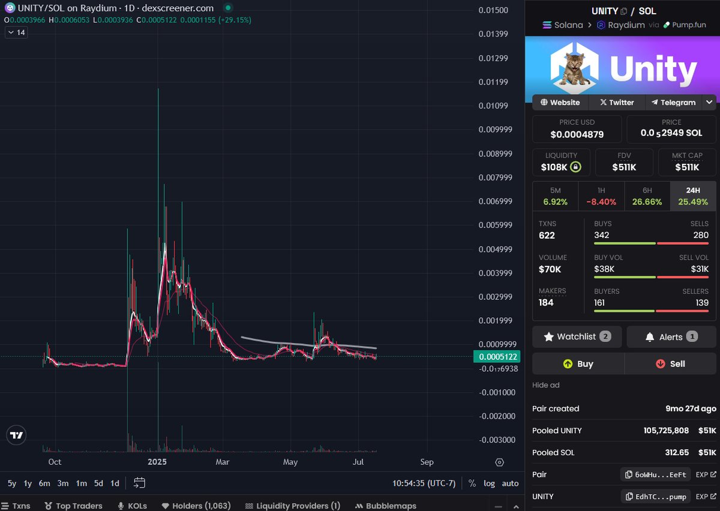Switch to the Txns tab
This screenshot has height=511, width=720.
[16, 506]
